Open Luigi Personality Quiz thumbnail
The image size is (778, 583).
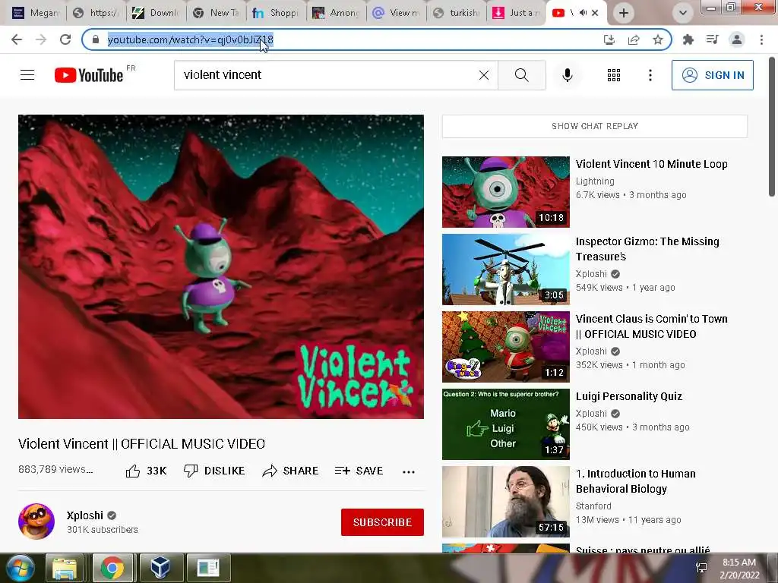pyautogui.click(x=505, y=424)
